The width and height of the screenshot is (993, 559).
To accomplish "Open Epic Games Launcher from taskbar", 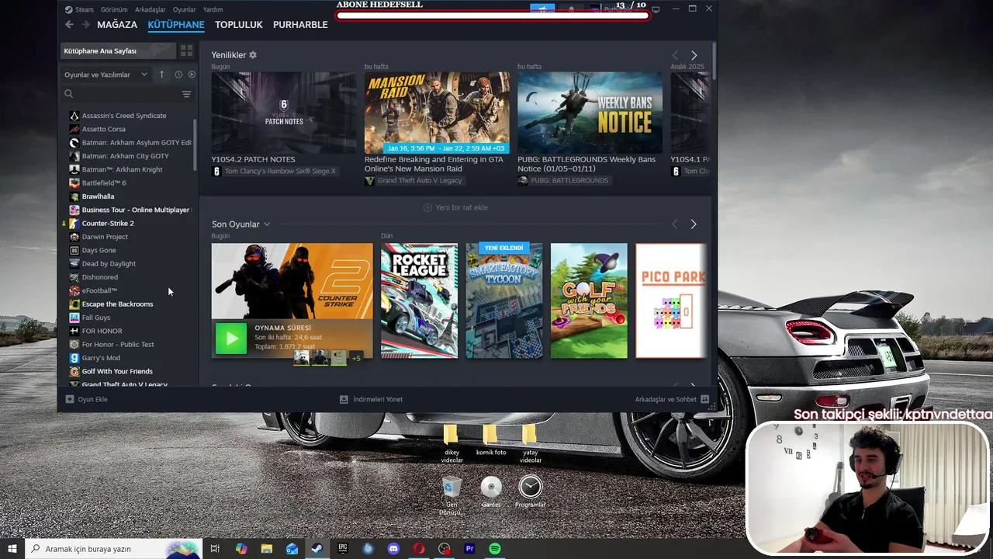I will 342,549.
